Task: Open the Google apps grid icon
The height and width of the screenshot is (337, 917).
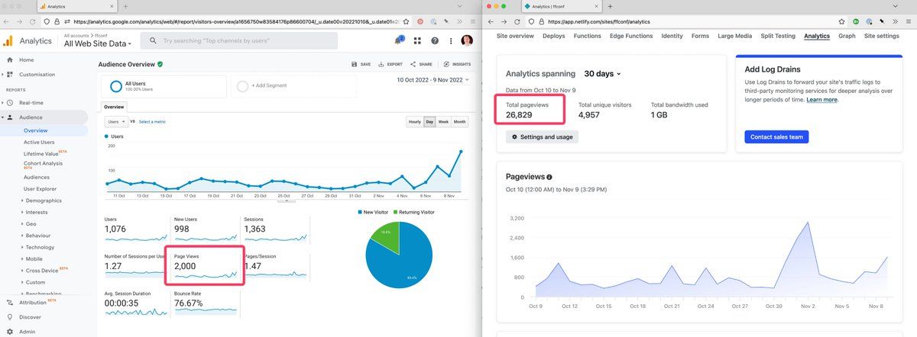Action: click(x=417, y=40)
